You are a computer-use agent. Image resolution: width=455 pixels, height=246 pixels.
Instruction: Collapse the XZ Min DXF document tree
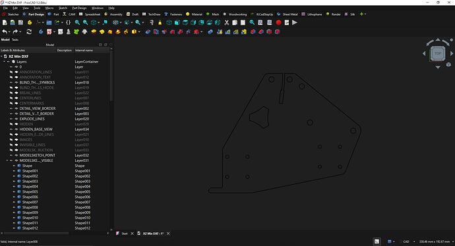point(1,57)
